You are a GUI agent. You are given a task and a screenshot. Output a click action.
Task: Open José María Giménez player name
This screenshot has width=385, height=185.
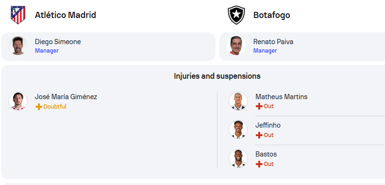tap(66, 97)
